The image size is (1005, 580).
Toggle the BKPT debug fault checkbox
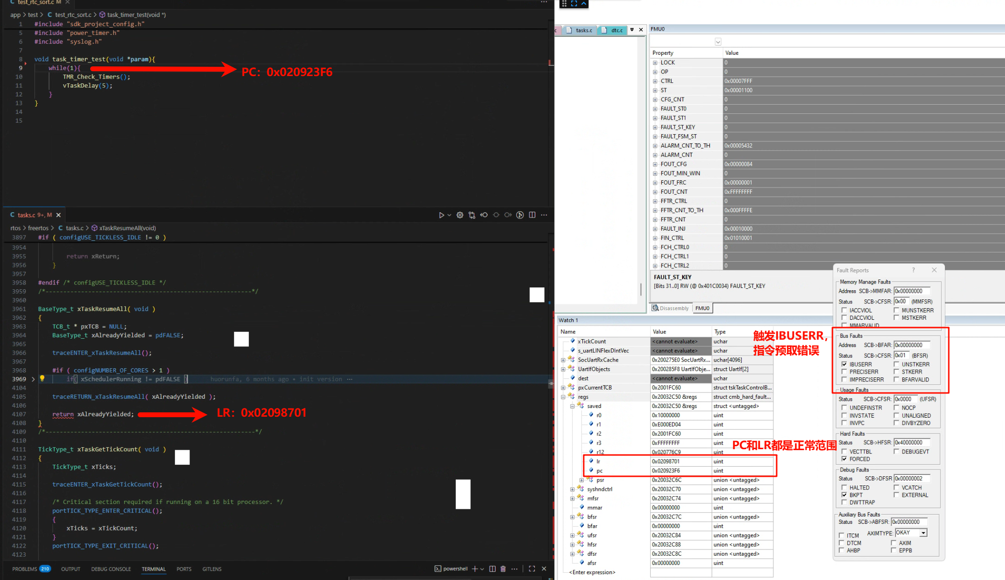844,495
